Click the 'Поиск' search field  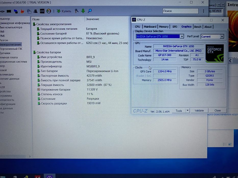[x=180, y=11]
